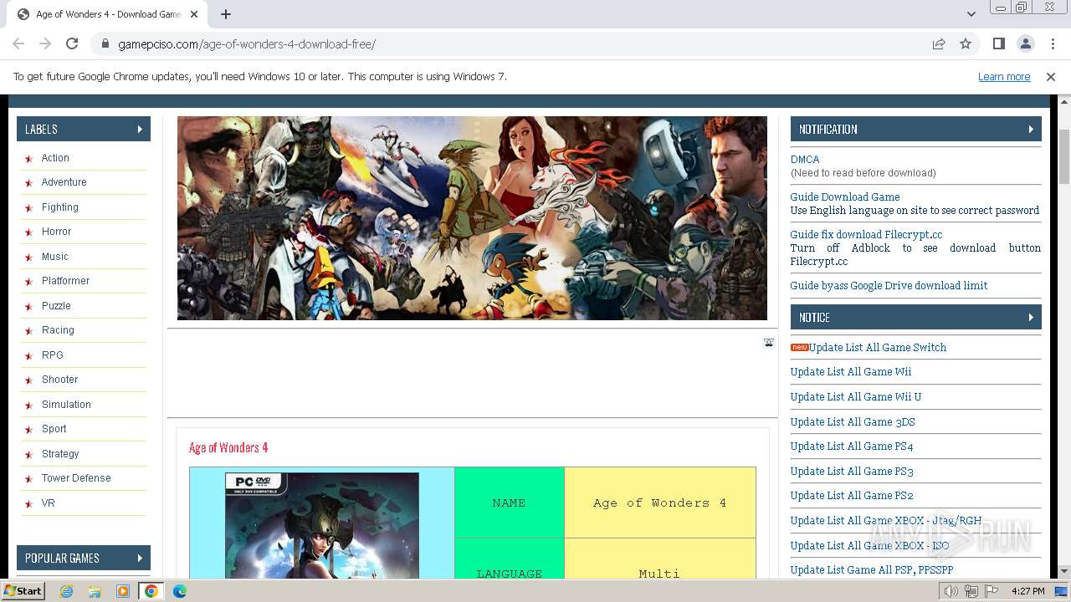Expand the NOTICE section arrow
This screenshot has height=602, width=1071.
coord(1031,317)
